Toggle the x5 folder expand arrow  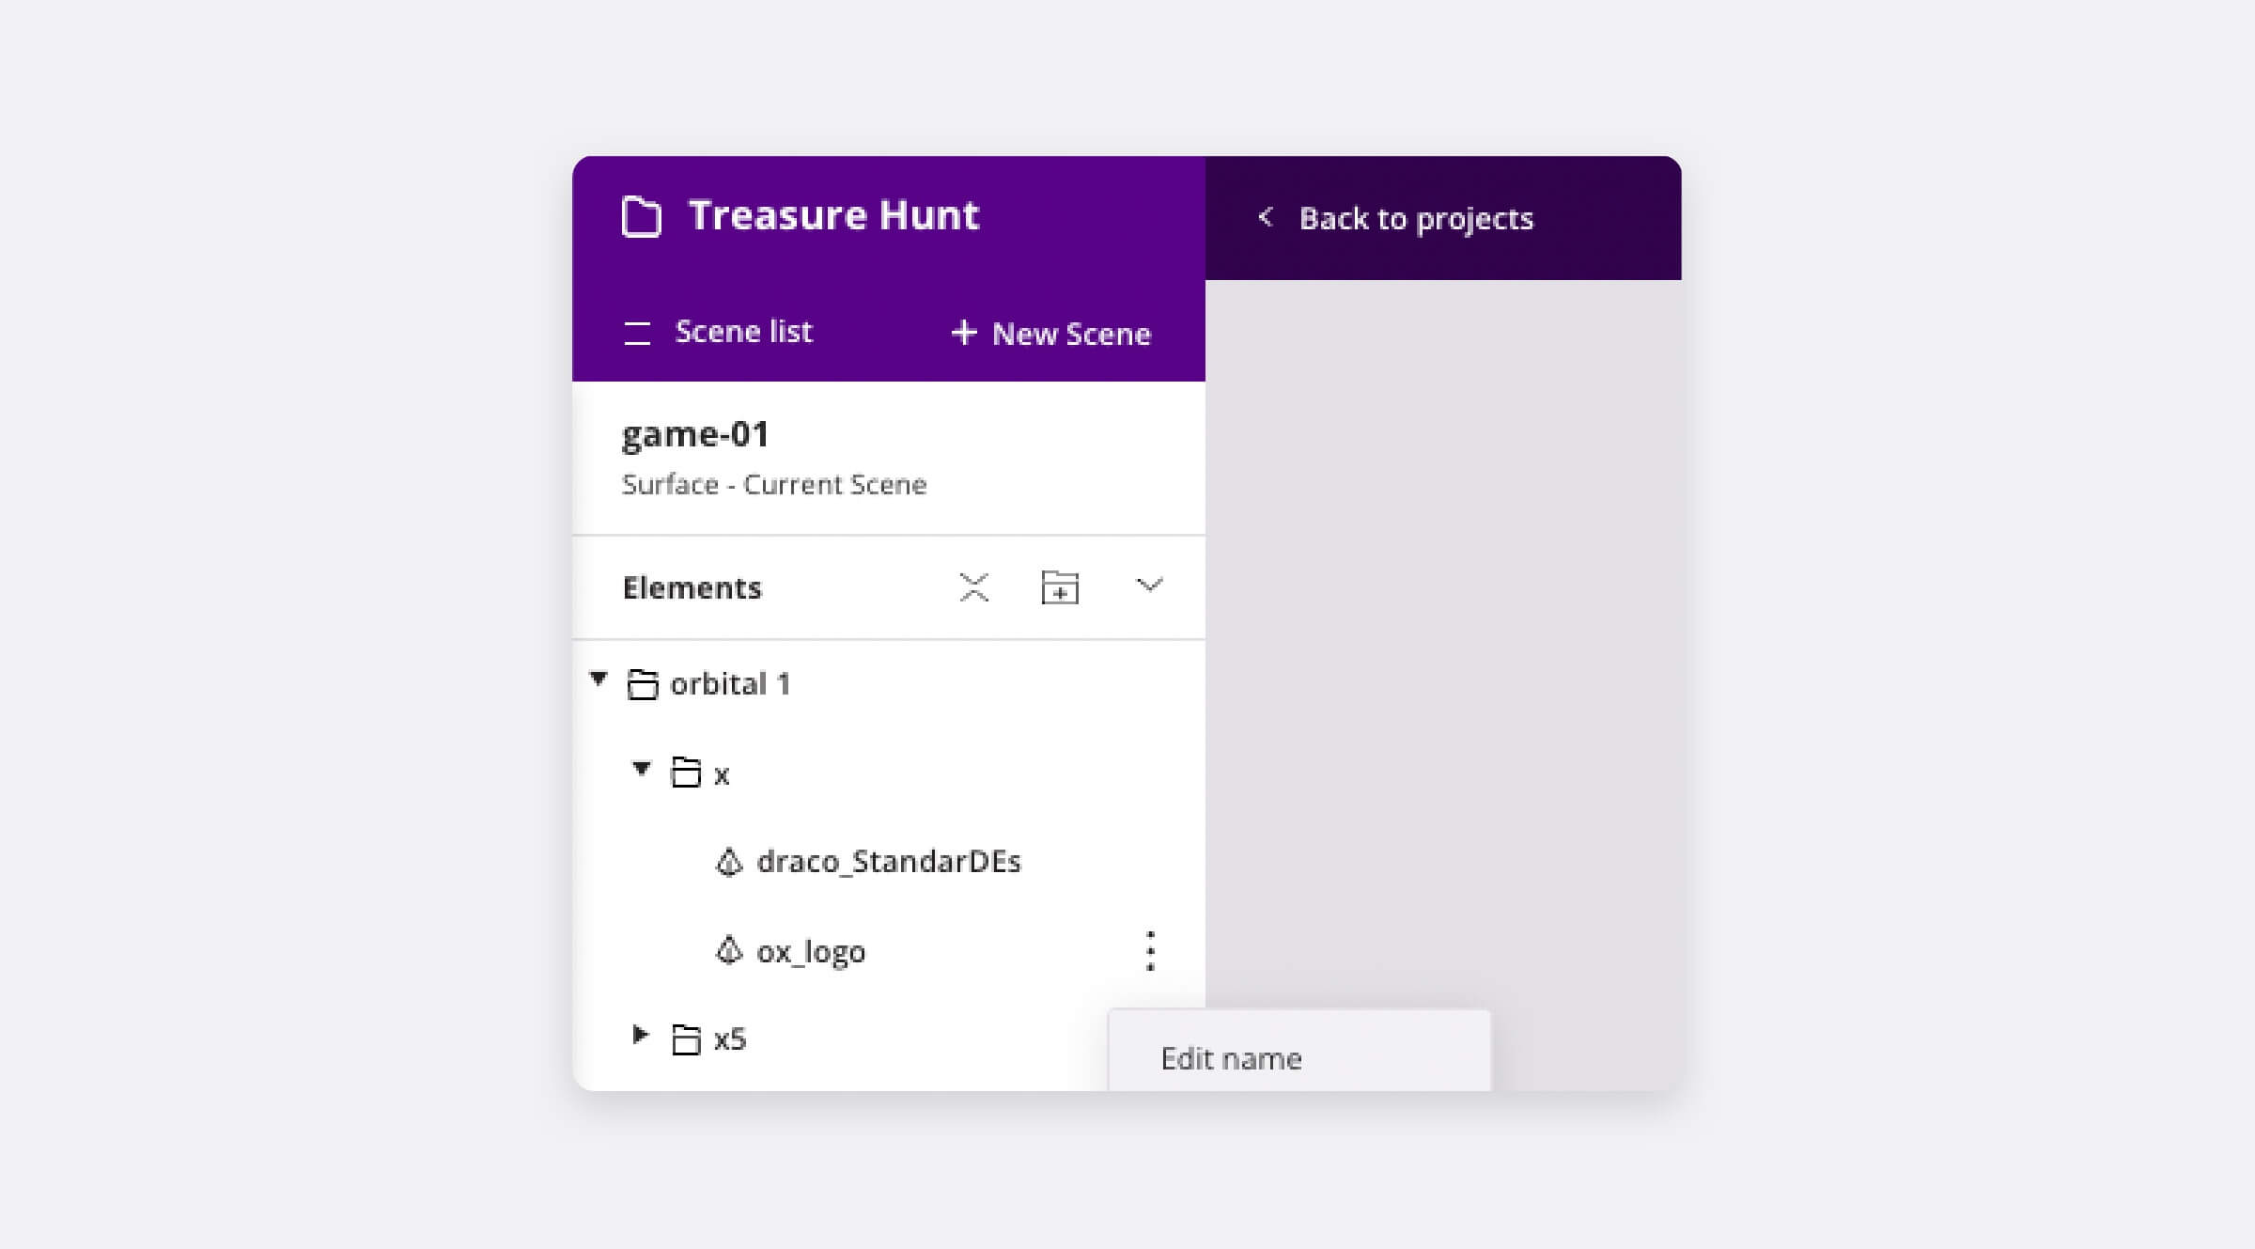point(640,1038)
